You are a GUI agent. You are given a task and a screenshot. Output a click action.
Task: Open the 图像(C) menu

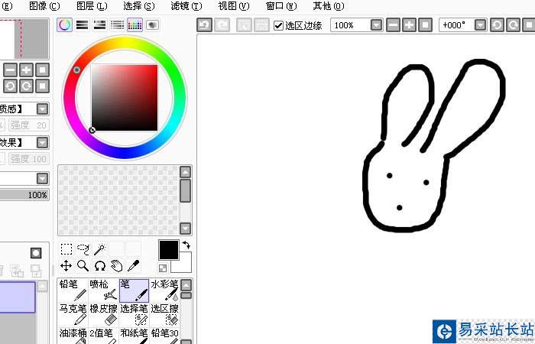[x=44, y=6]
